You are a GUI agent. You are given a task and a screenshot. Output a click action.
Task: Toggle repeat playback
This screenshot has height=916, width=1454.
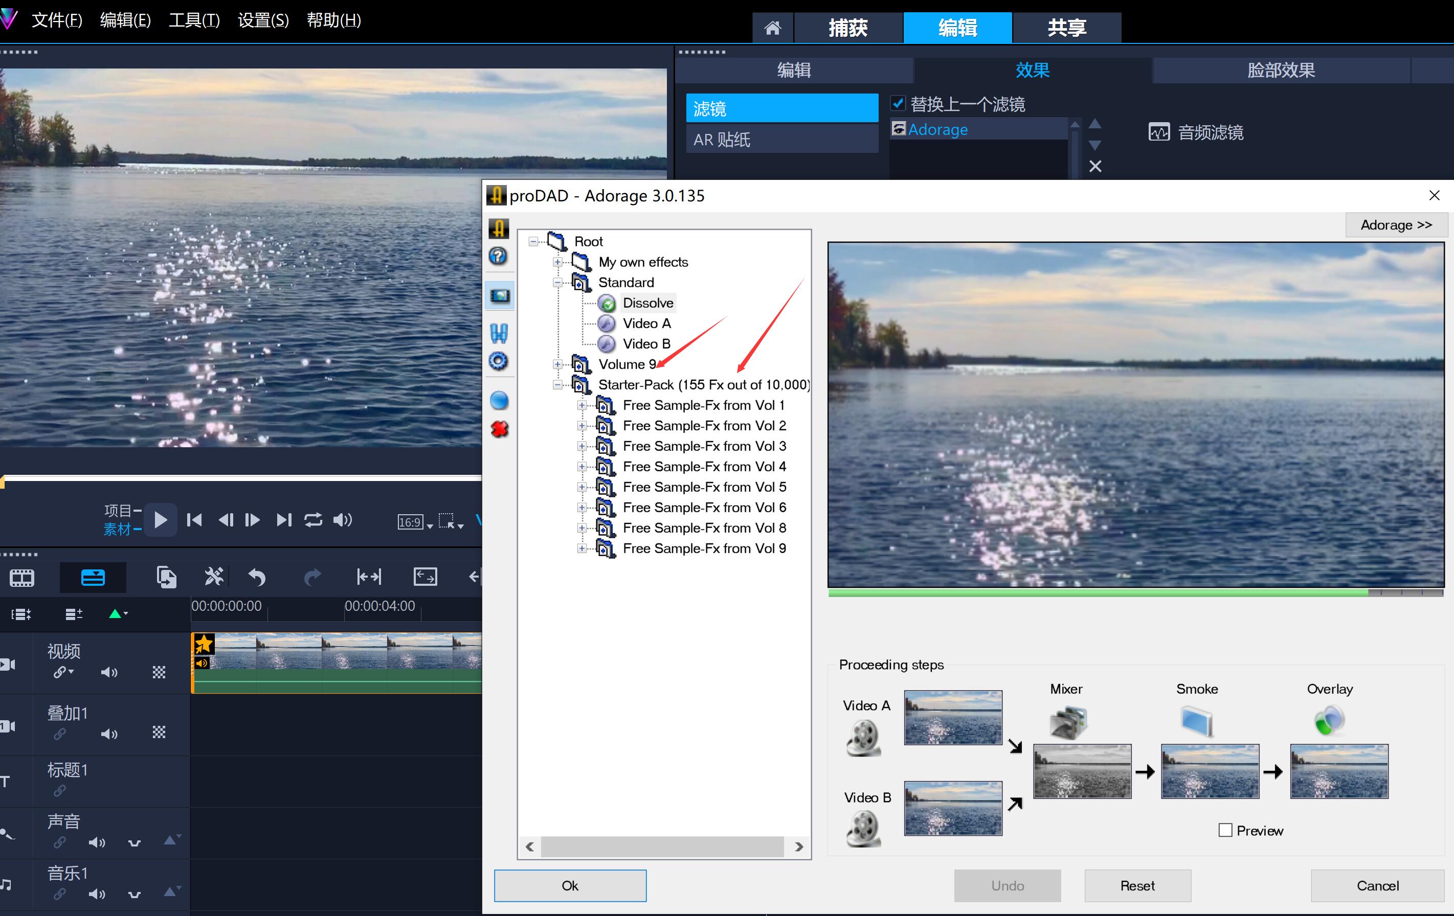(314, 519)
